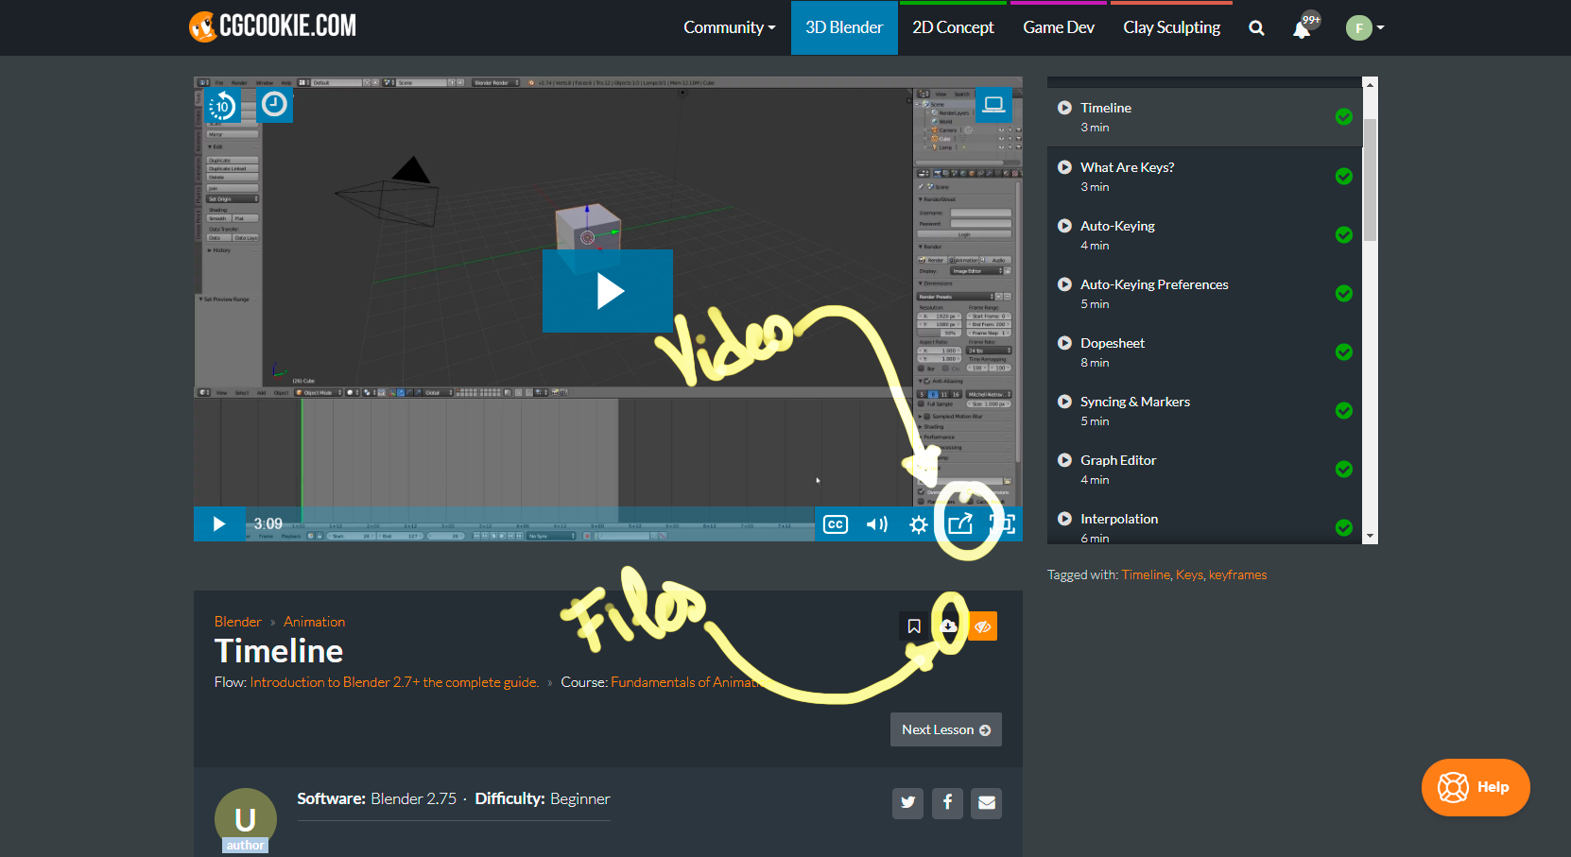The image size is (1571, 857).
Task: Open the CGCookie.com logo home link
Action: 272,26
